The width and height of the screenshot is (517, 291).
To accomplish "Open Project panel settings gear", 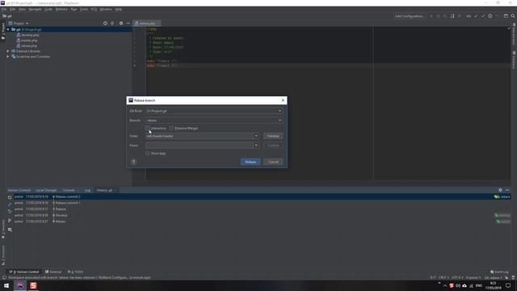I will (121, 23).
